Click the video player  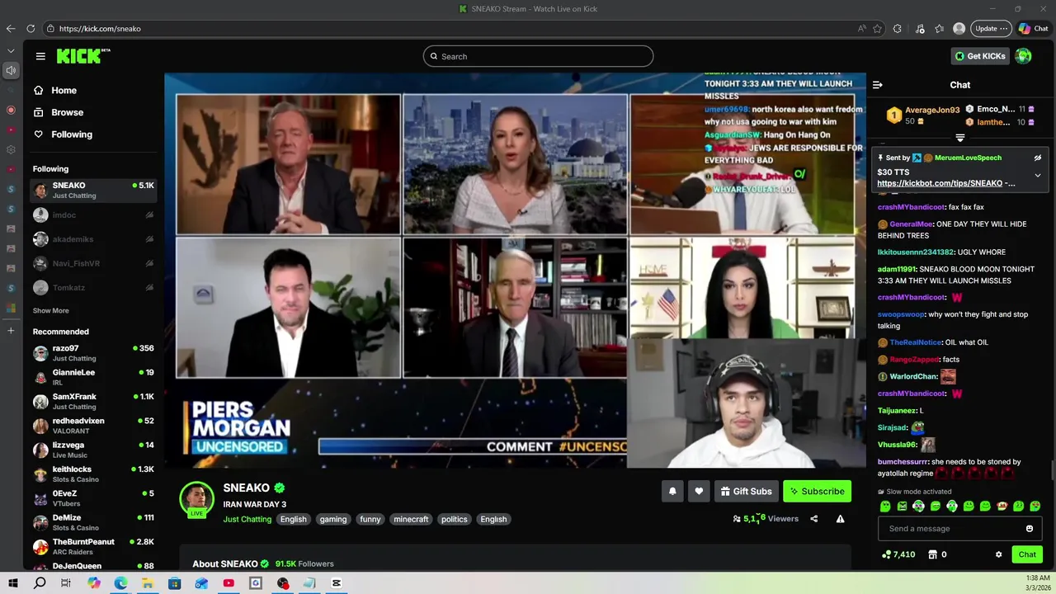(515, 271)
